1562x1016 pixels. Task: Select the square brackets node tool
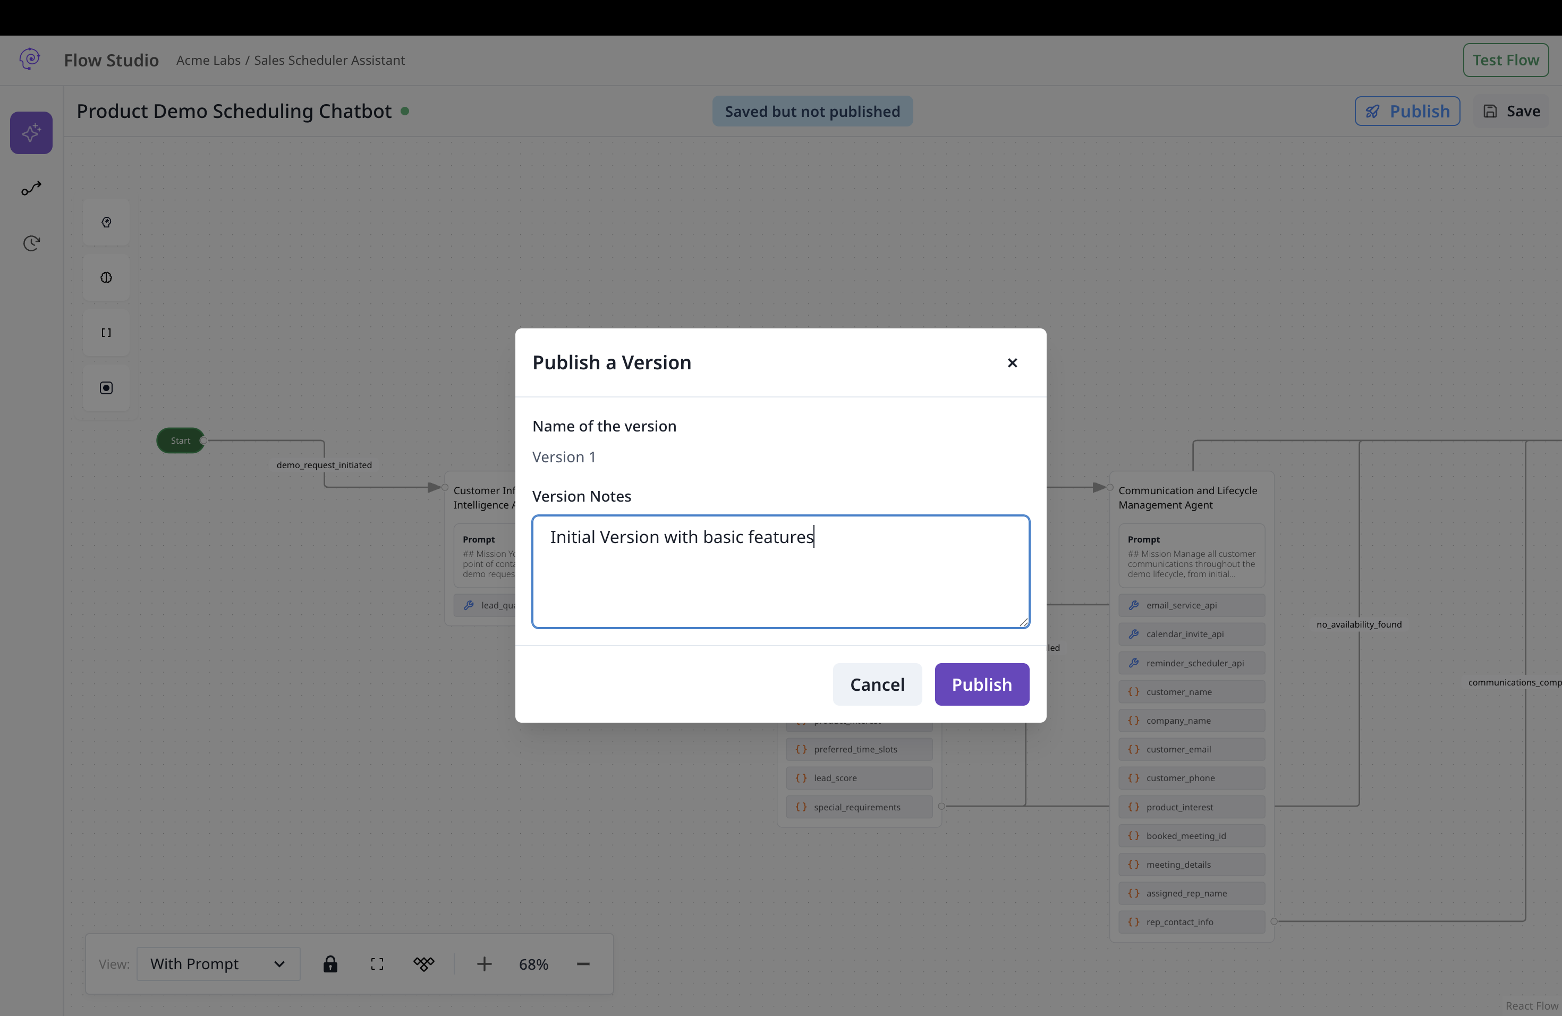(106, 333)
